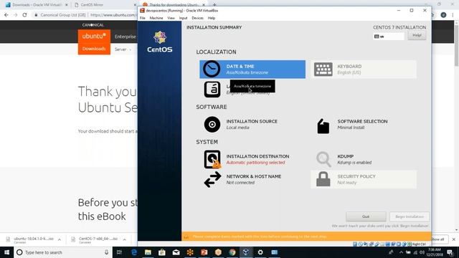Reload the Chrome page
The height and width of the screenshot is (258, 459).
[24, 14]
